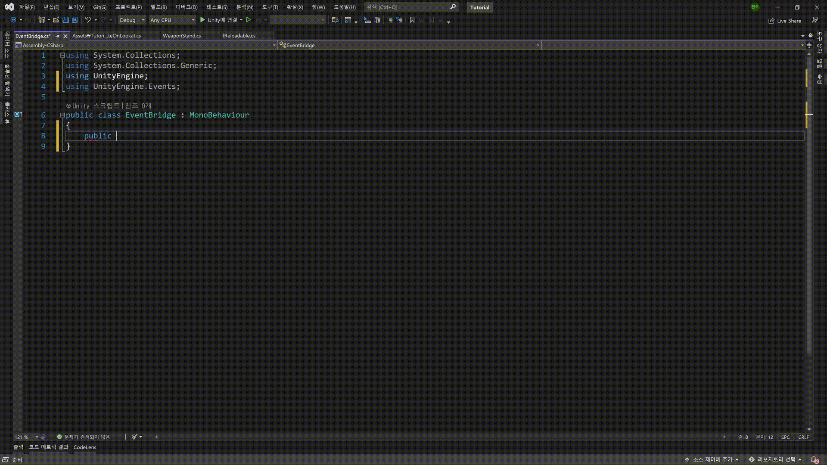Open the Any CPU platform dropdown
Image resolution: width=827 pixels, height=465 pixels.
(x=172, y=20)
